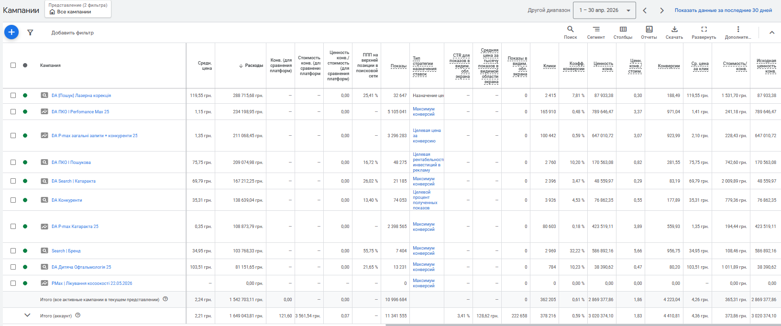Screen dimensions: 781x326
Task: Go to the previous date range
Action: click(645, 10)
